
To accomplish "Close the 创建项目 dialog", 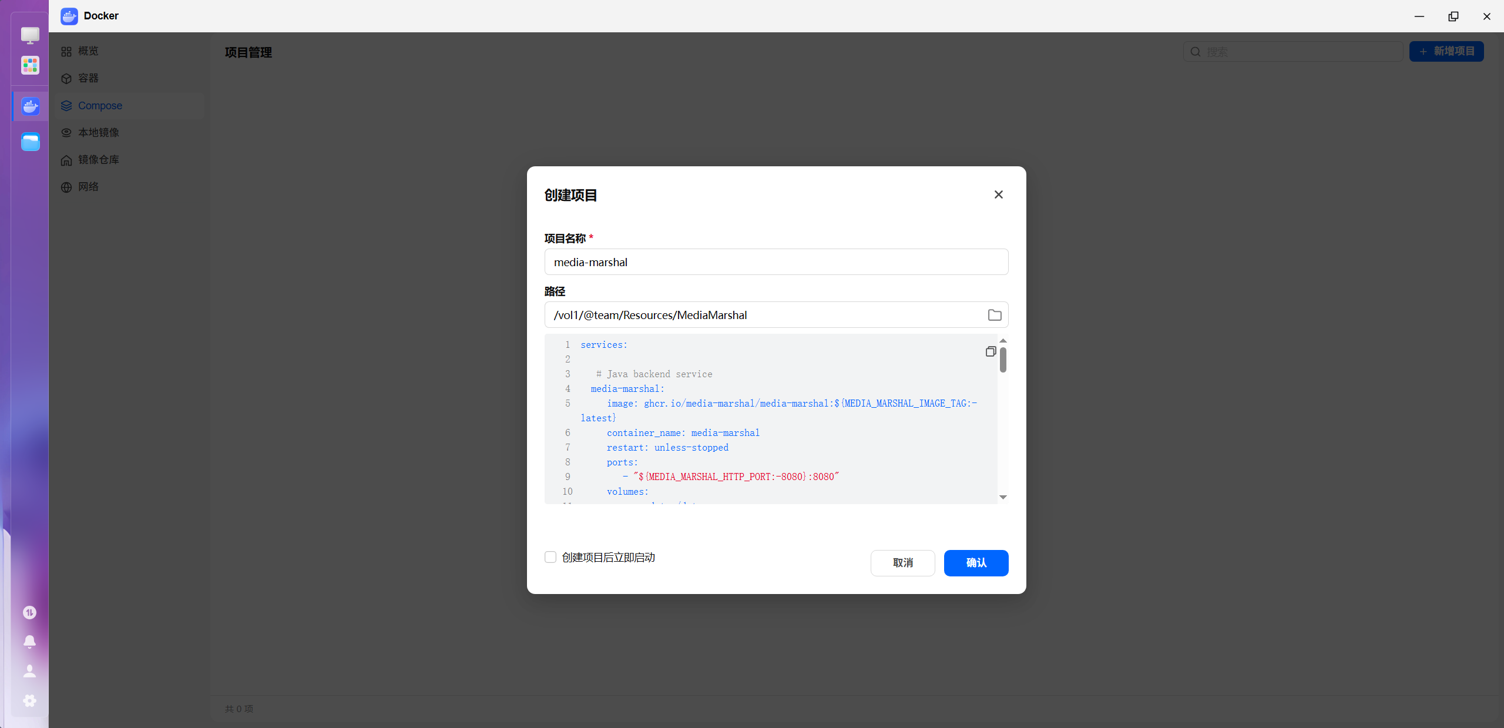I will (999, 194).
